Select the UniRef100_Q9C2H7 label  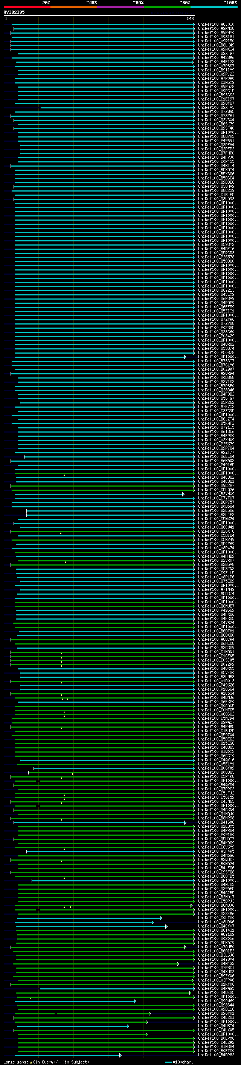pos(216,485)
